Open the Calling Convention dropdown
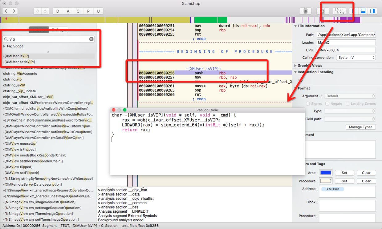This screenshot has height=229, width=382. (356, 58)
